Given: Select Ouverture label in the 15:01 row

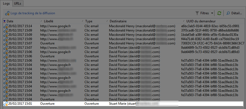Looking at the screenshot, I should (47, 104).
